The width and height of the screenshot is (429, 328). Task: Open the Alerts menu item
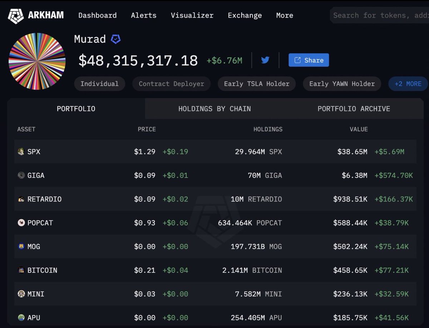point(144,15)
